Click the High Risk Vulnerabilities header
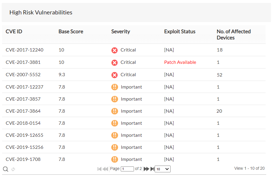 [x=41, y=12]
